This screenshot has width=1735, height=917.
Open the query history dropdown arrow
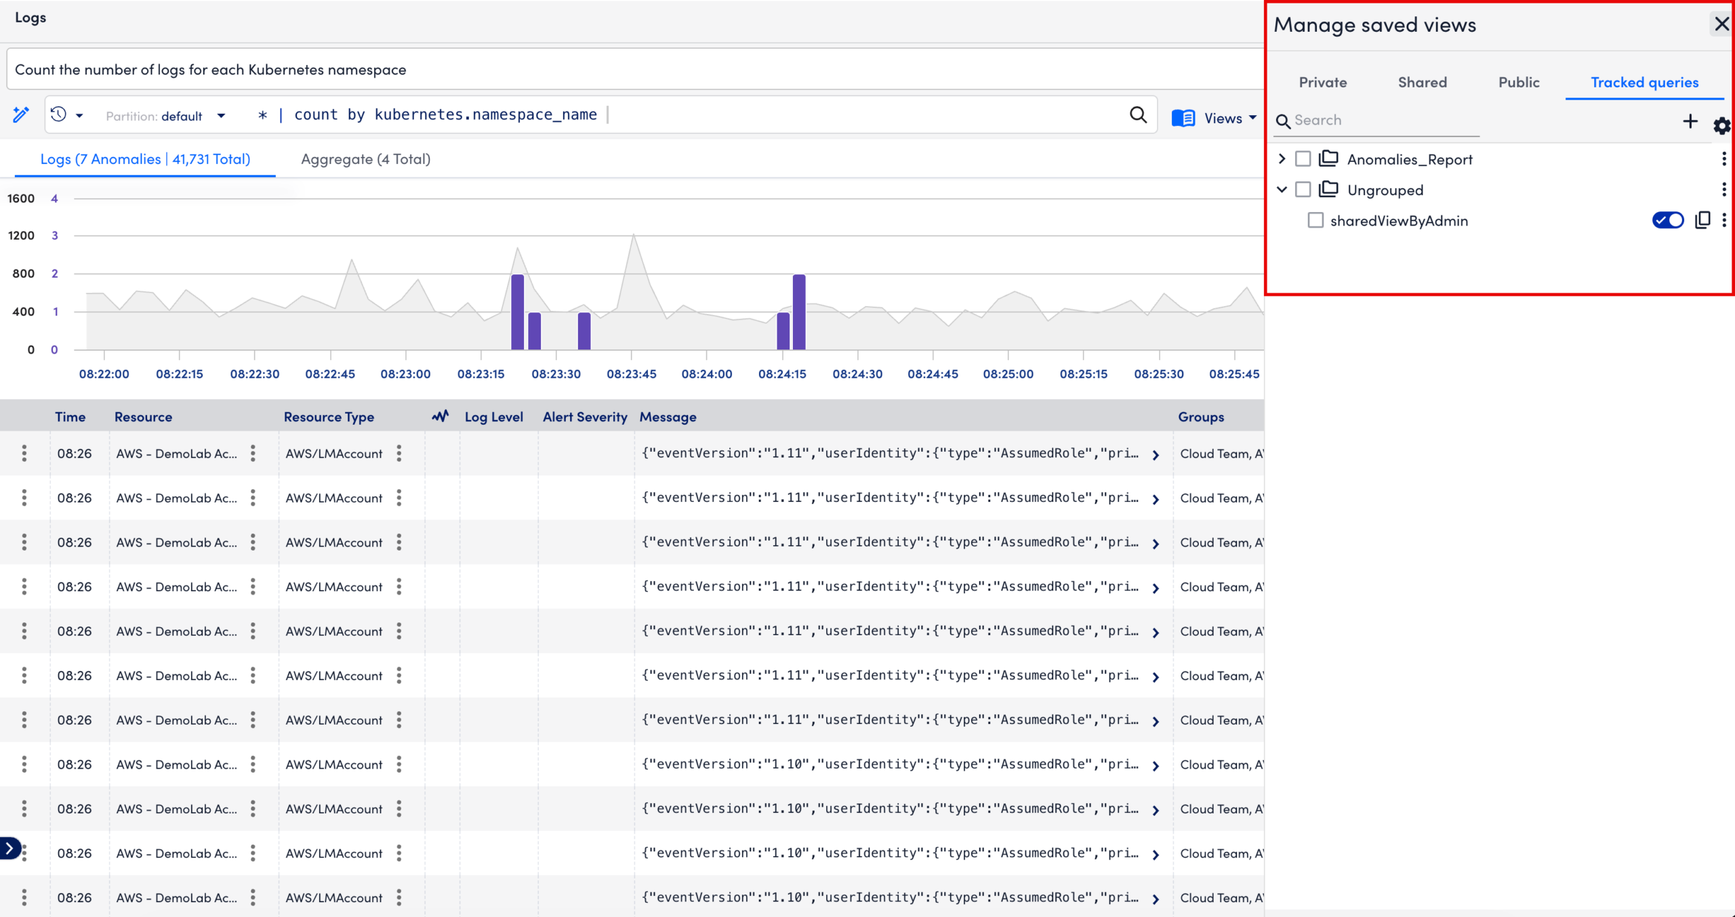[x=79, y=116]
